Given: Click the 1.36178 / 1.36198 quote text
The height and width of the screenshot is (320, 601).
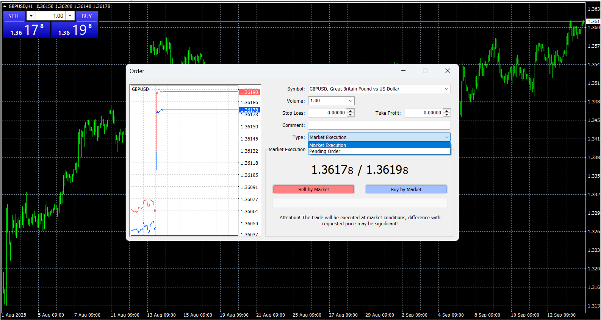Looking at the screenshot, I should click(360, 170).
